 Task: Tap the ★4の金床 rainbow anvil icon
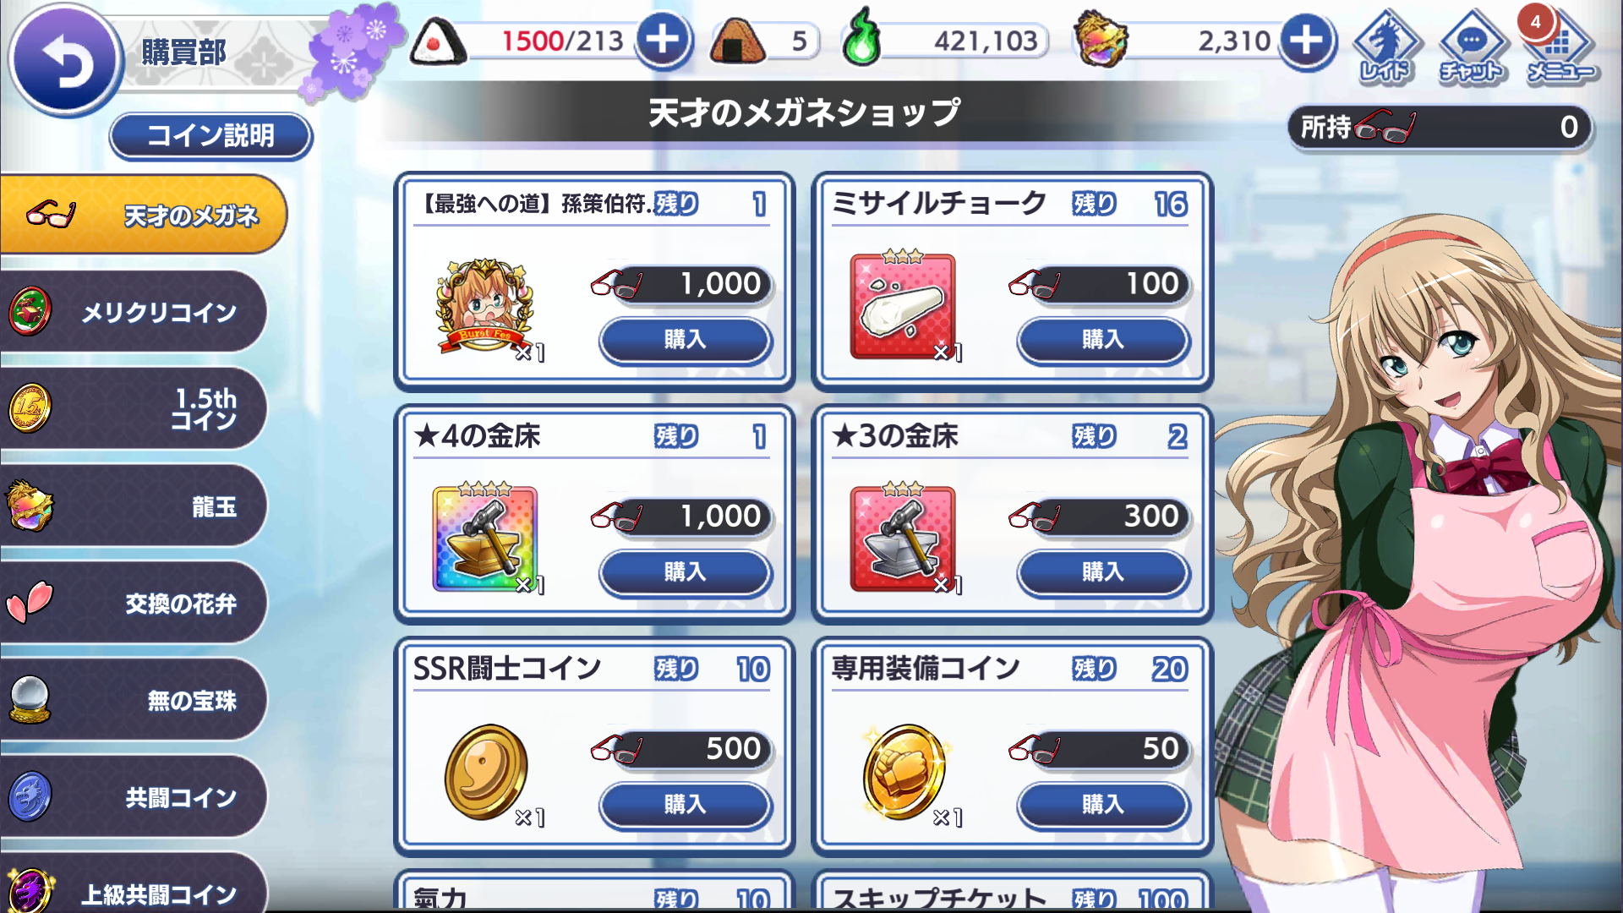click(484, 538)
